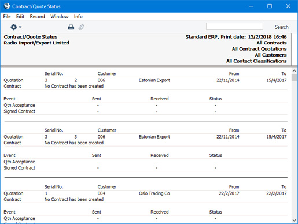The height and width of the screenshot is (224, 298).
Task: Click the printer icon to print report
Action: [71, 27]
